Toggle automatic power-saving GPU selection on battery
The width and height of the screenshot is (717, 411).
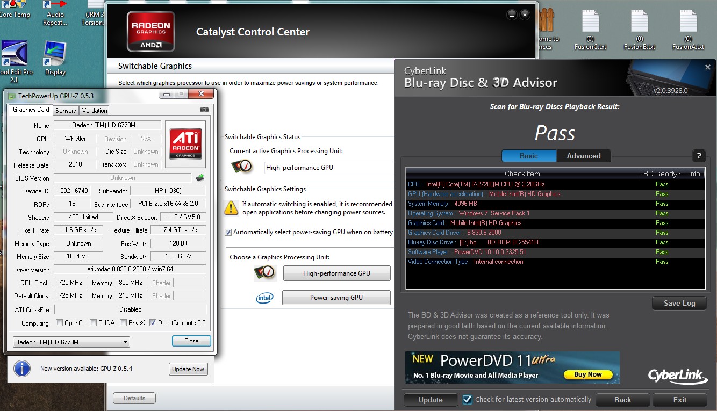coord(228,232)
